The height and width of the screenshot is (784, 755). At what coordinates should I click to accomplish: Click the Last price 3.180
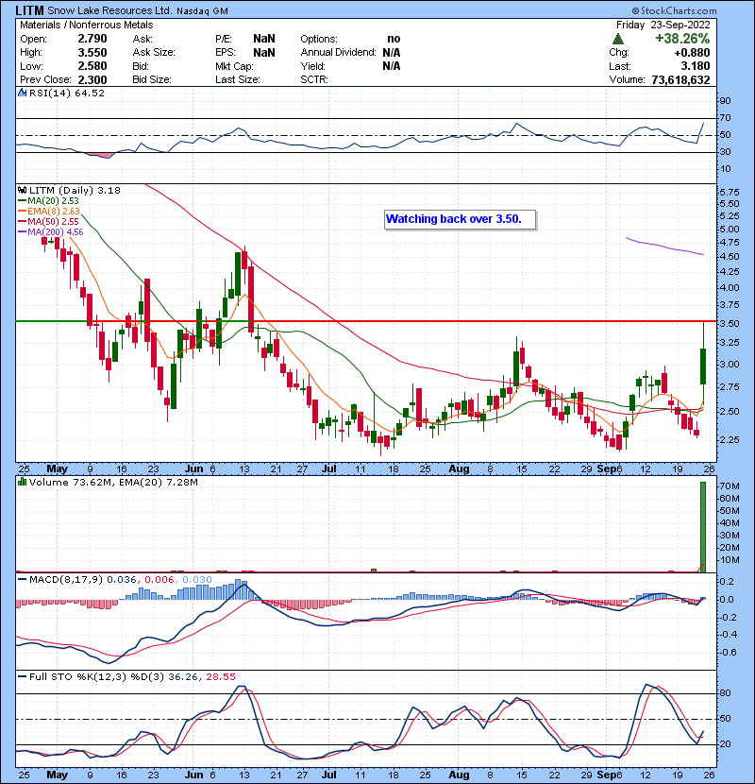(696, 66)
